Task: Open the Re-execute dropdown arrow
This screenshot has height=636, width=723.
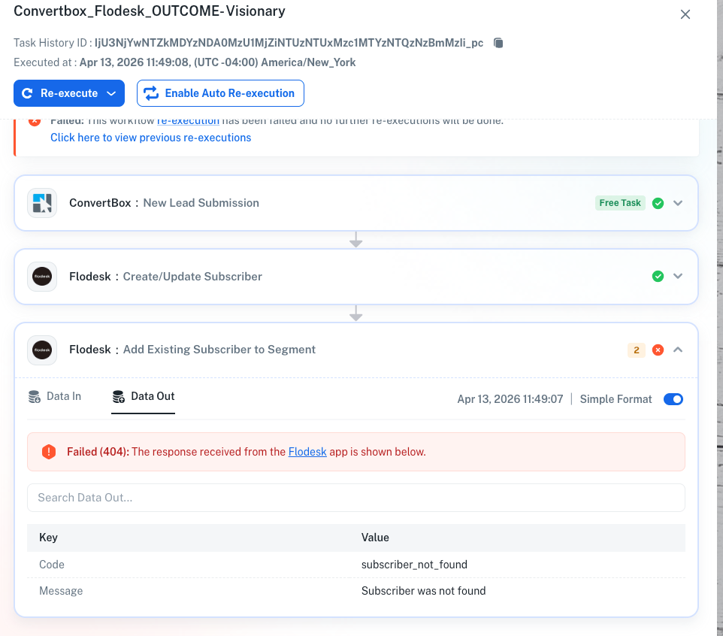Action: point(111,93)
